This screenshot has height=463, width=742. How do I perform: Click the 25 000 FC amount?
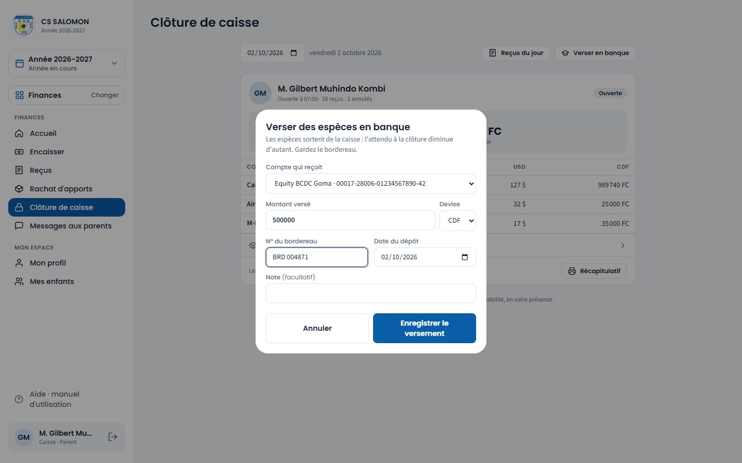(x=615, y=204)
